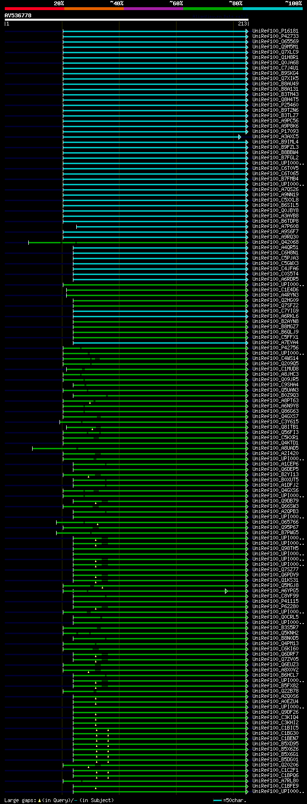
Task: Select hit label UniRef100_Q5UAN3
Action: [x=275, y=390]
